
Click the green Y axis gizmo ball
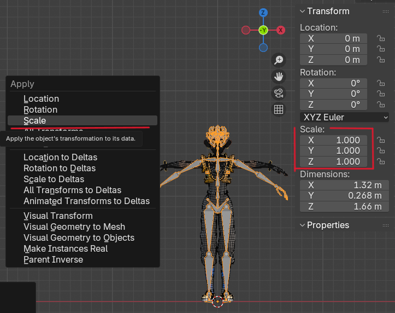click(x=263, y=30)
